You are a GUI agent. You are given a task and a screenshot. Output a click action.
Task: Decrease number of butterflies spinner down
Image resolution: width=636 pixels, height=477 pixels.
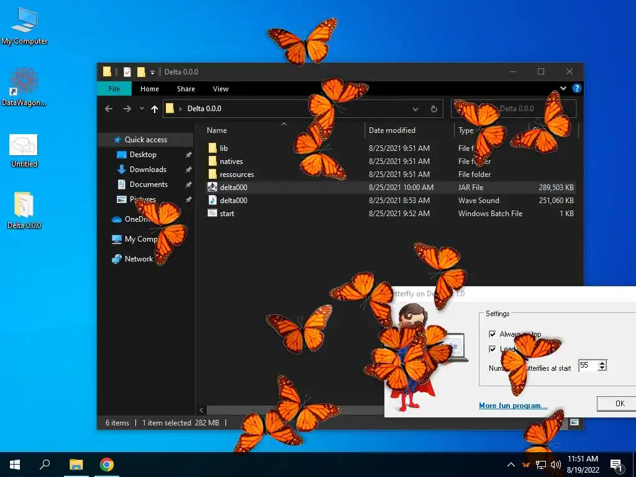click(x=602, y=368)
